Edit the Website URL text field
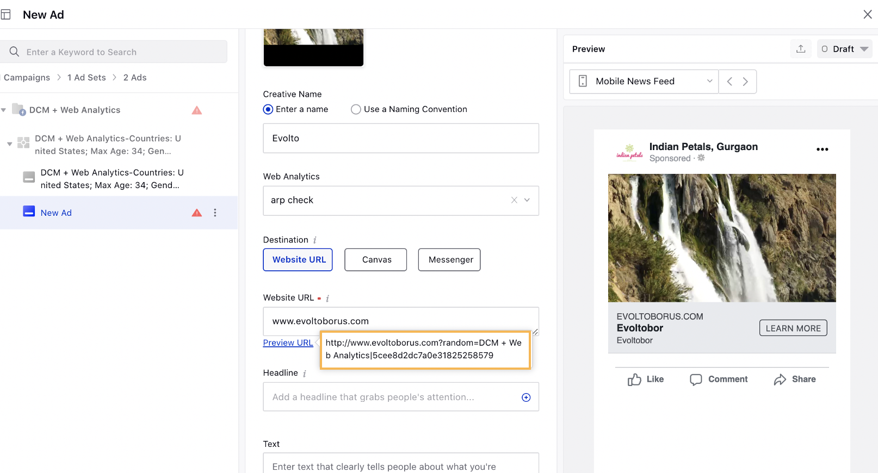The width and height of the screenshot is (878, 473). point(401,321)
